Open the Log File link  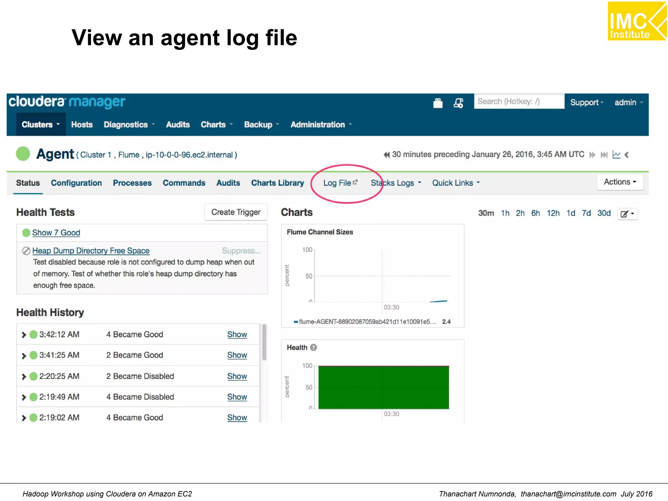coord(340,183)
